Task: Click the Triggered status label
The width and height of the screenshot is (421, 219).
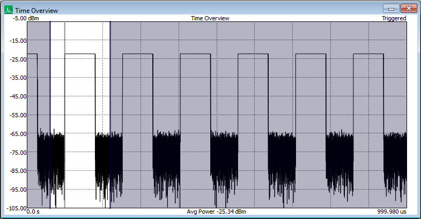Action: pos(394,18)
